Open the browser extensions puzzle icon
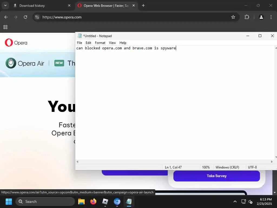277x208 pixels. pyautogui.click(x=247, y=17)
